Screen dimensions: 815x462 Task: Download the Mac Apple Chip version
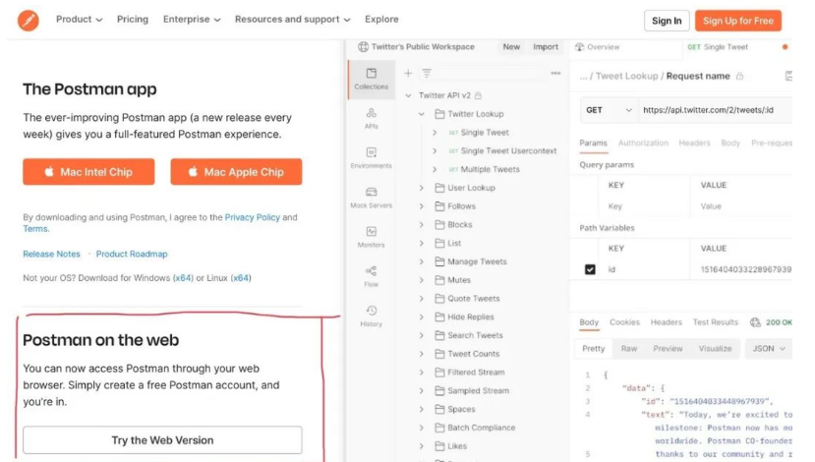click(236, 171)
